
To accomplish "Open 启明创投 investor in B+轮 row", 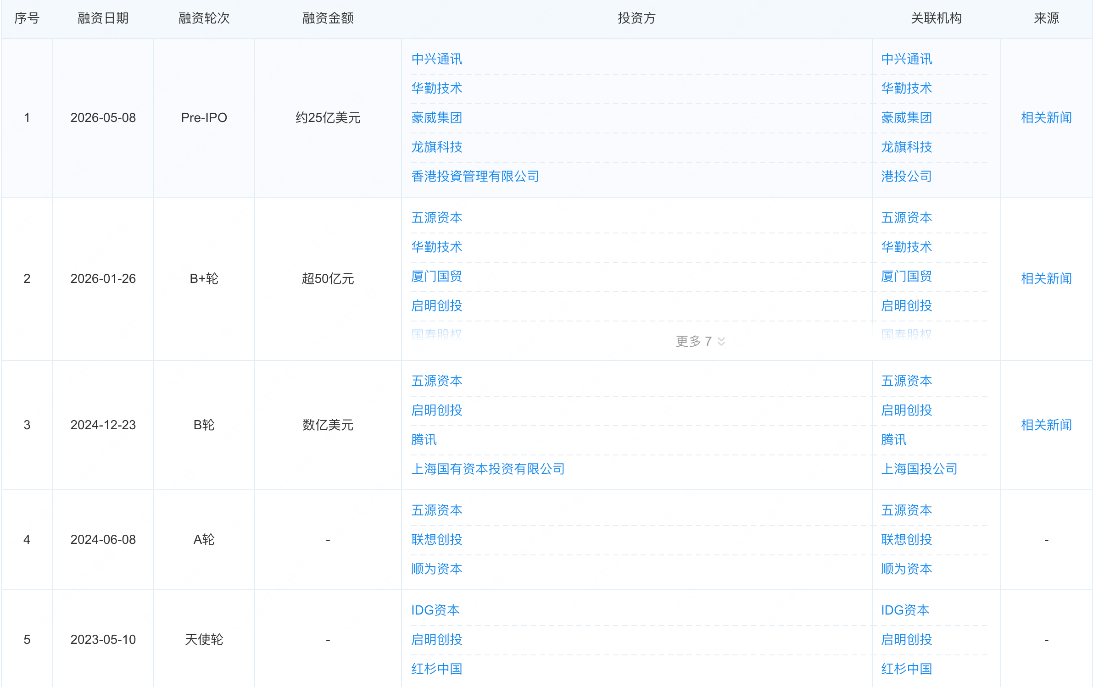I will coord(437,306).
